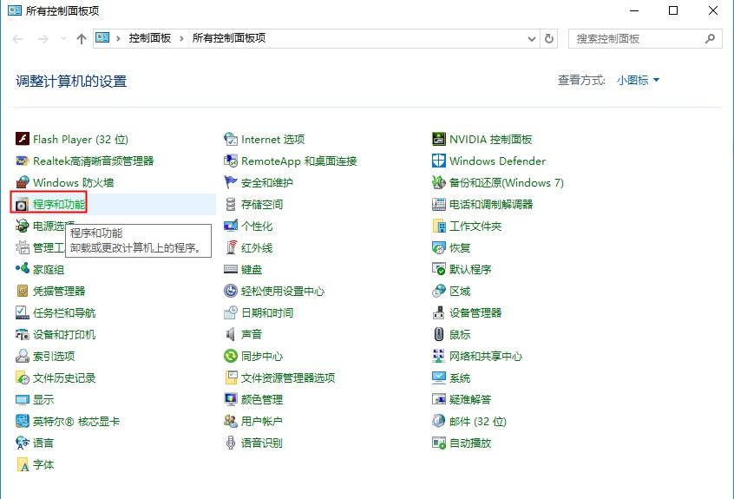The height and width of the screenshot is (499, 734).
Task: Select 控制面板 in the address breadcrumb
Action: (x=150, y=38)
